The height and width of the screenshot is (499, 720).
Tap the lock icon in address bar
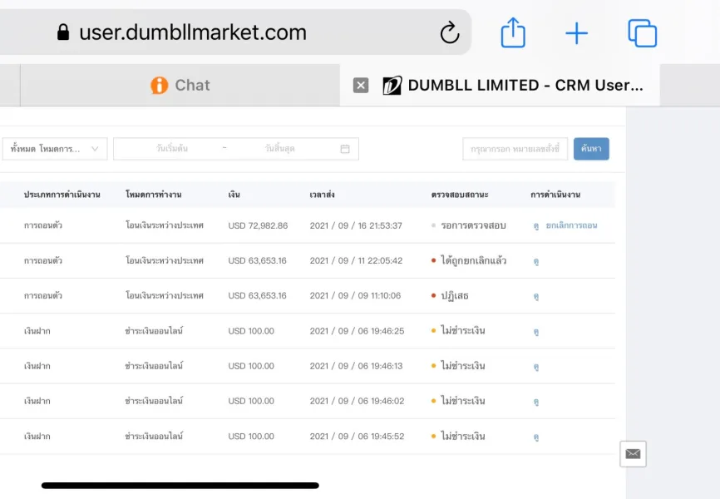pos(63,32)
